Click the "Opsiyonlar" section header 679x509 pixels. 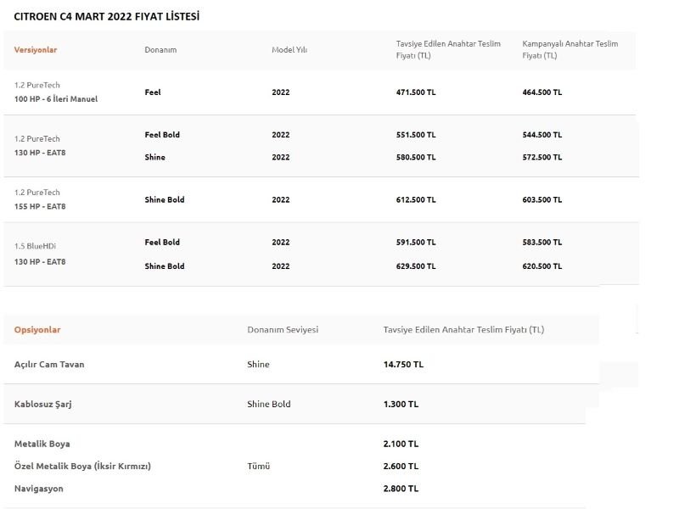tap(37, 329)
